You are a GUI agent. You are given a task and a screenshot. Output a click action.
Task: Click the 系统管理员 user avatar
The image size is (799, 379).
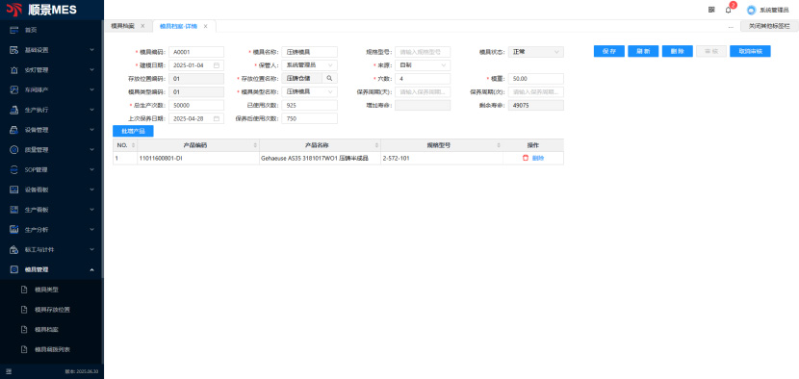coord(751,11)
